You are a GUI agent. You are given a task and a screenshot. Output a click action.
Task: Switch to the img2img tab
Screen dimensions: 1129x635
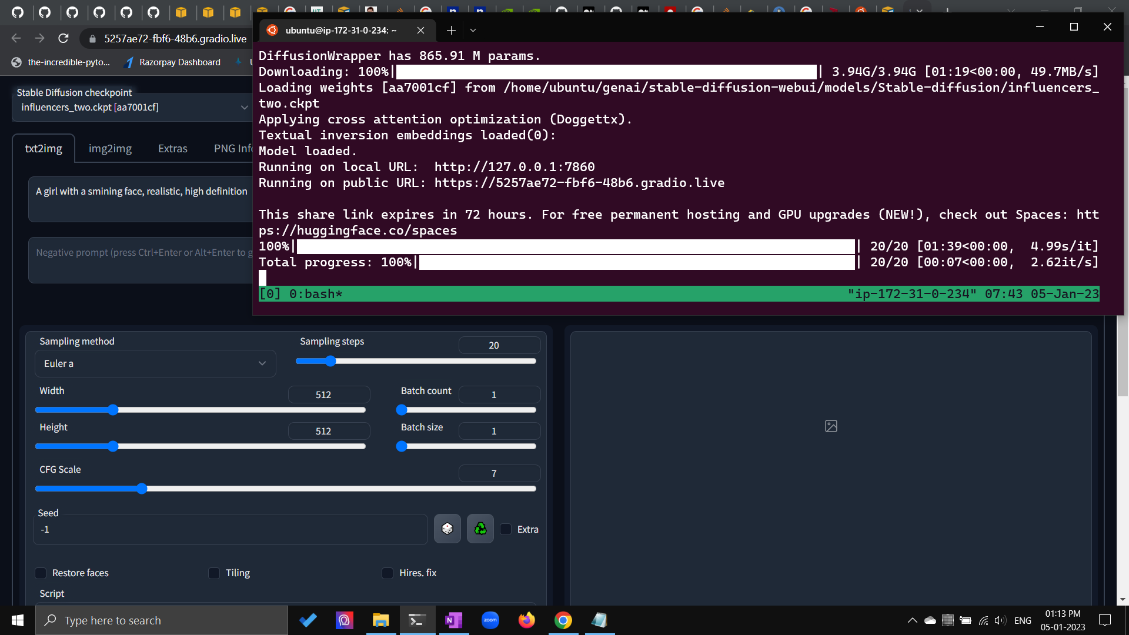tap(110, 148)
